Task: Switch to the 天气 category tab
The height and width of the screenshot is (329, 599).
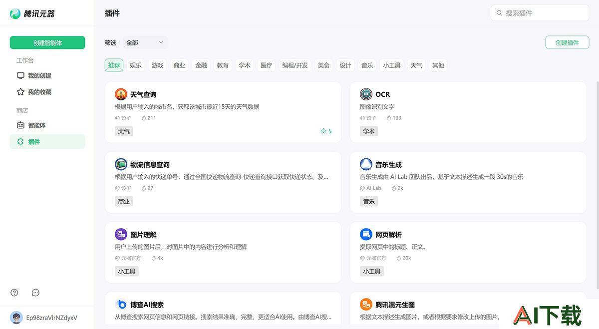Action: (x=416, y=65)
